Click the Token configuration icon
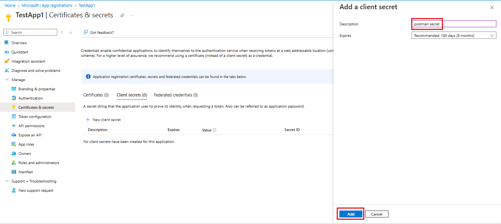The image size is (501, 224). pos(14,116)
